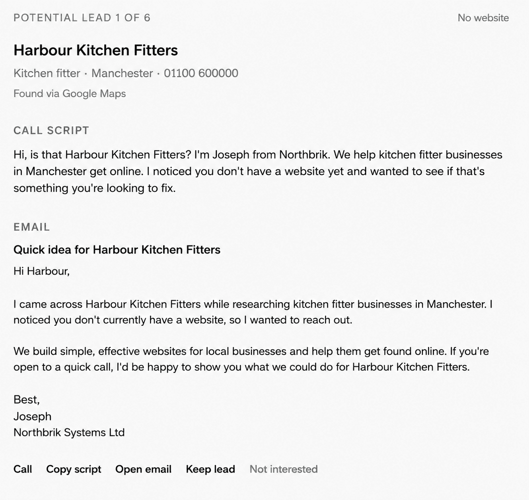Click the No website label
The height and width of the screenshot is (500, 529).
[x=483, y=18]
